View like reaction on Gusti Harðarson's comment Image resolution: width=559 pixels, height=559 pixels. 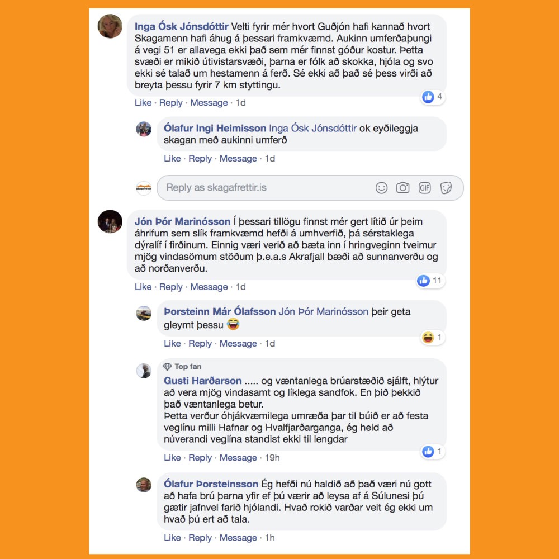click(433, 452)
